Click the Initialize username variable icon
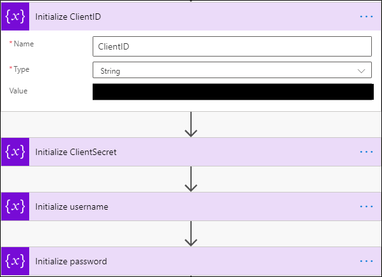 click(x=15, y=206)
